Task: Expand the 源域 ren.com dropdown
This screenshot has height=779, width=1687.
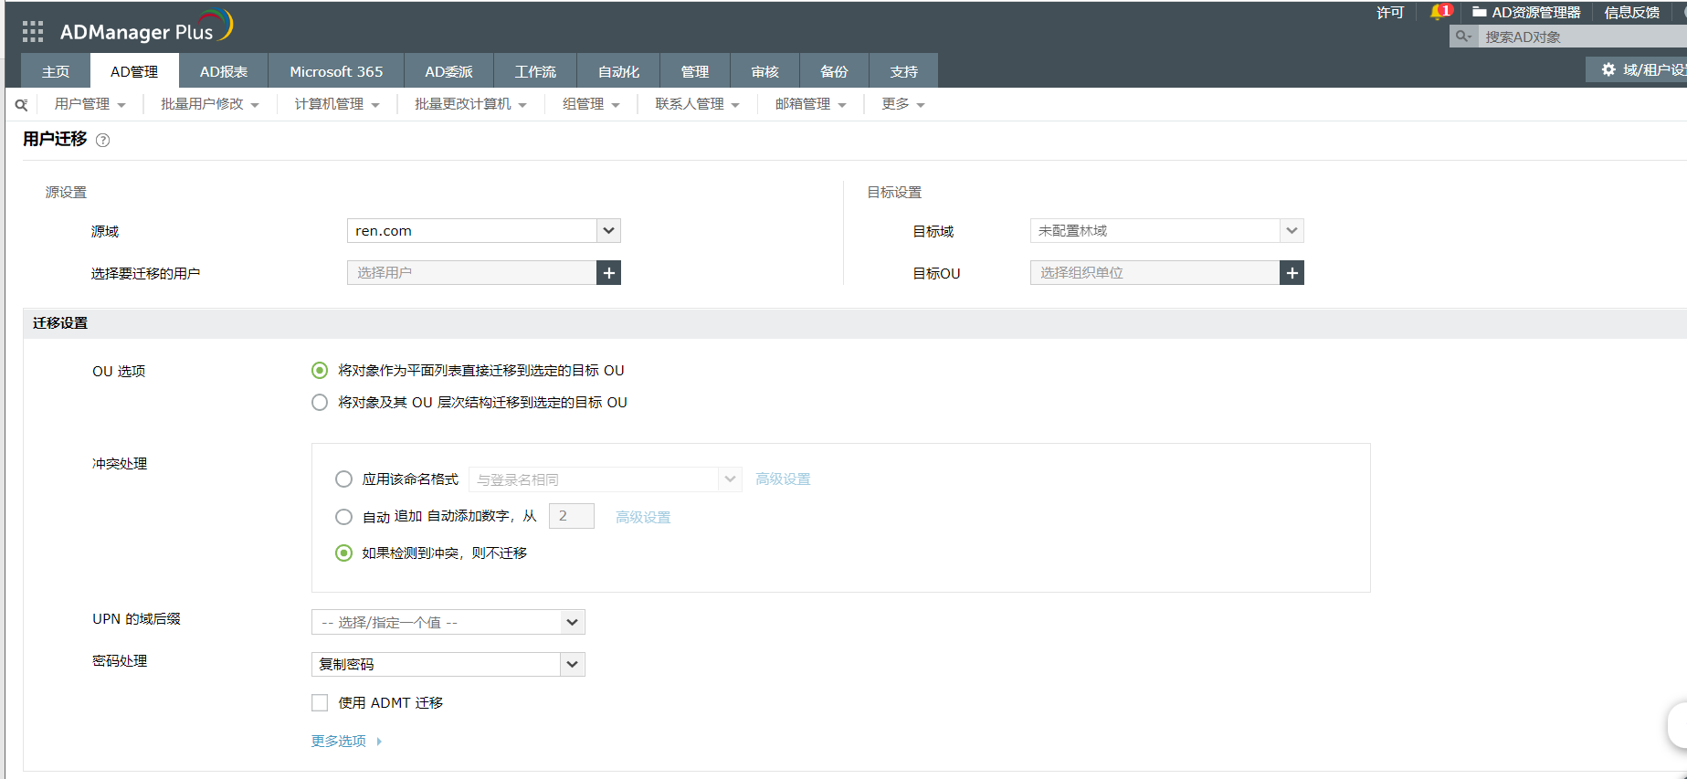Action: click(608, 231)
